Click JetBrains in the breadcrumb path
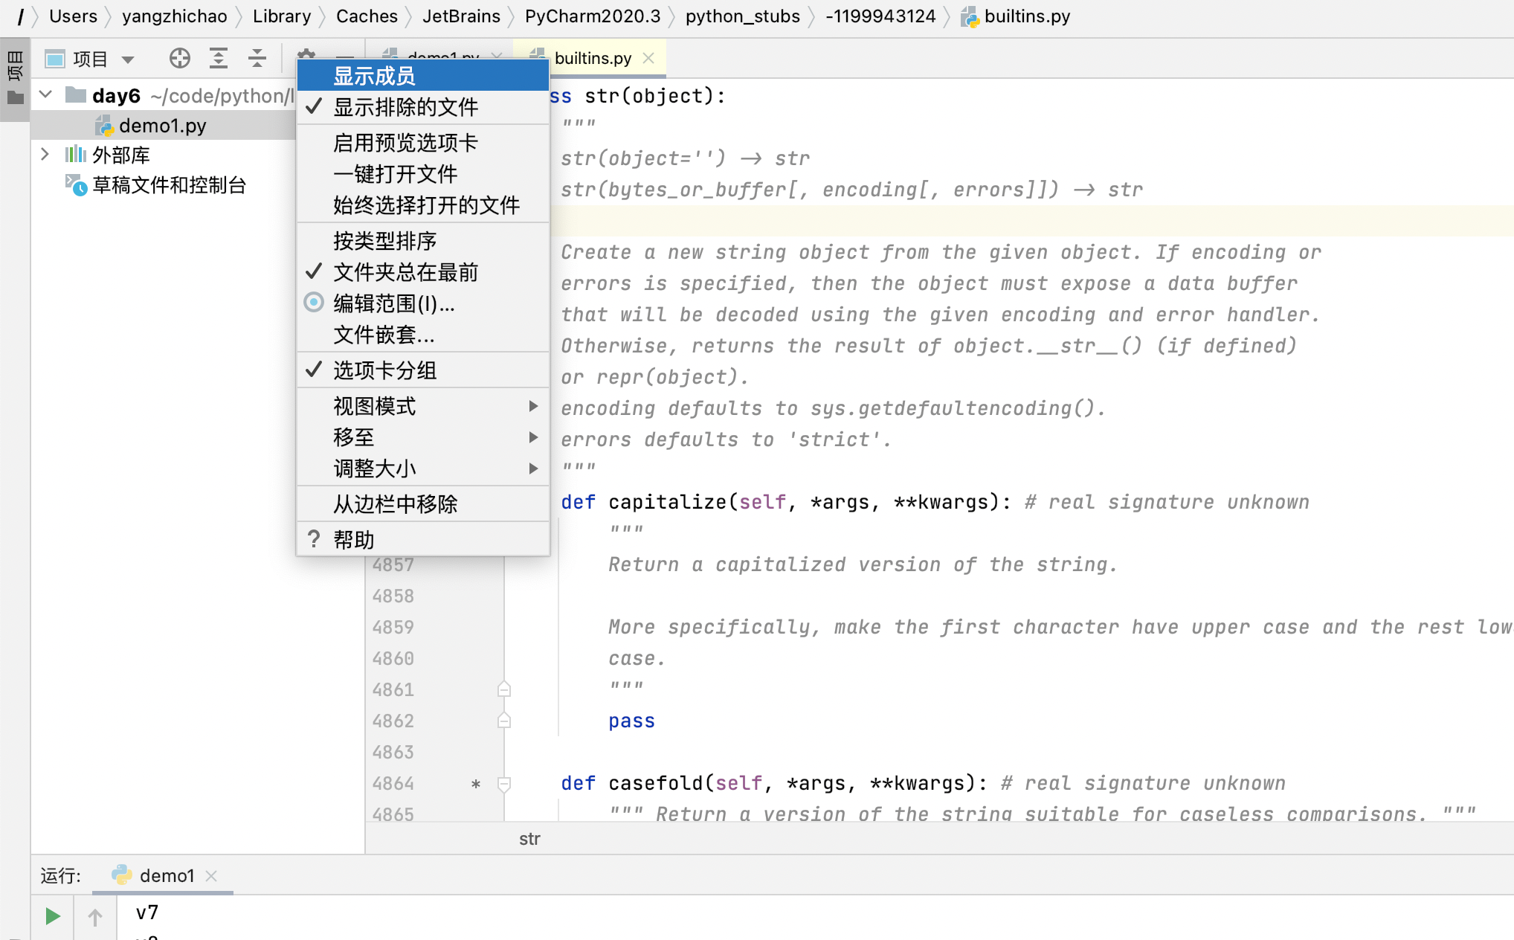 (x=461, y=16)
